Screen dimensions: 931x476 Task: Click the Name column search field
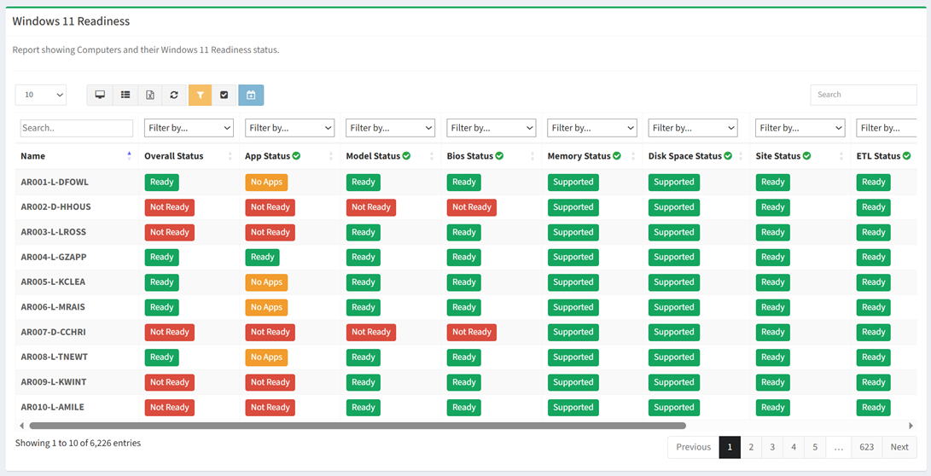(77, 128)
